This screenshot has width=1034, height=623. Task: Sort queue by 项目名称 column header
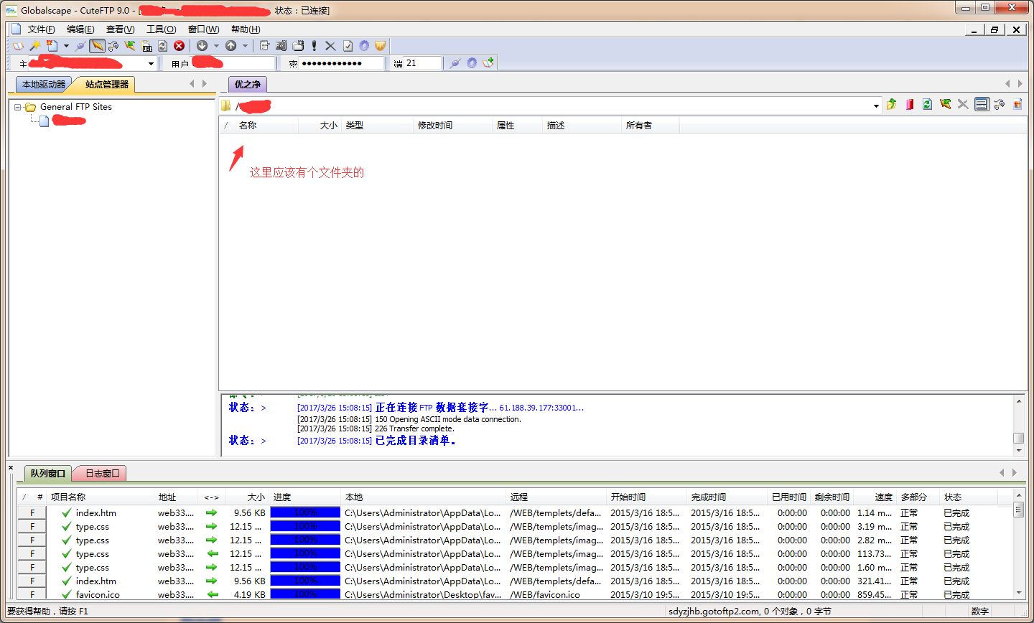pos(101,497)
